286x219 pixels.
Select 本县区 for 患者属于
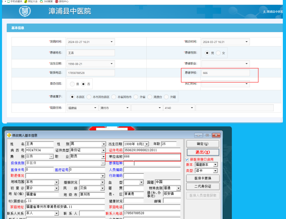coord(72,97)
